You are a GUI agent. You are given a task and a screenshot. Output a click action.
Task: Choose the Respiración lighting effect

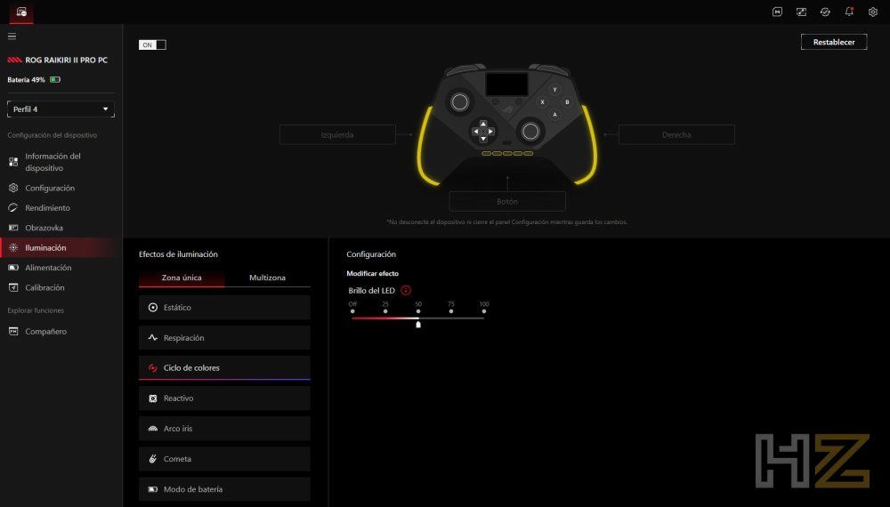224,337
